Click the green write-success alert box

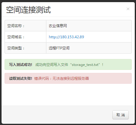click(x=68, y=64)
